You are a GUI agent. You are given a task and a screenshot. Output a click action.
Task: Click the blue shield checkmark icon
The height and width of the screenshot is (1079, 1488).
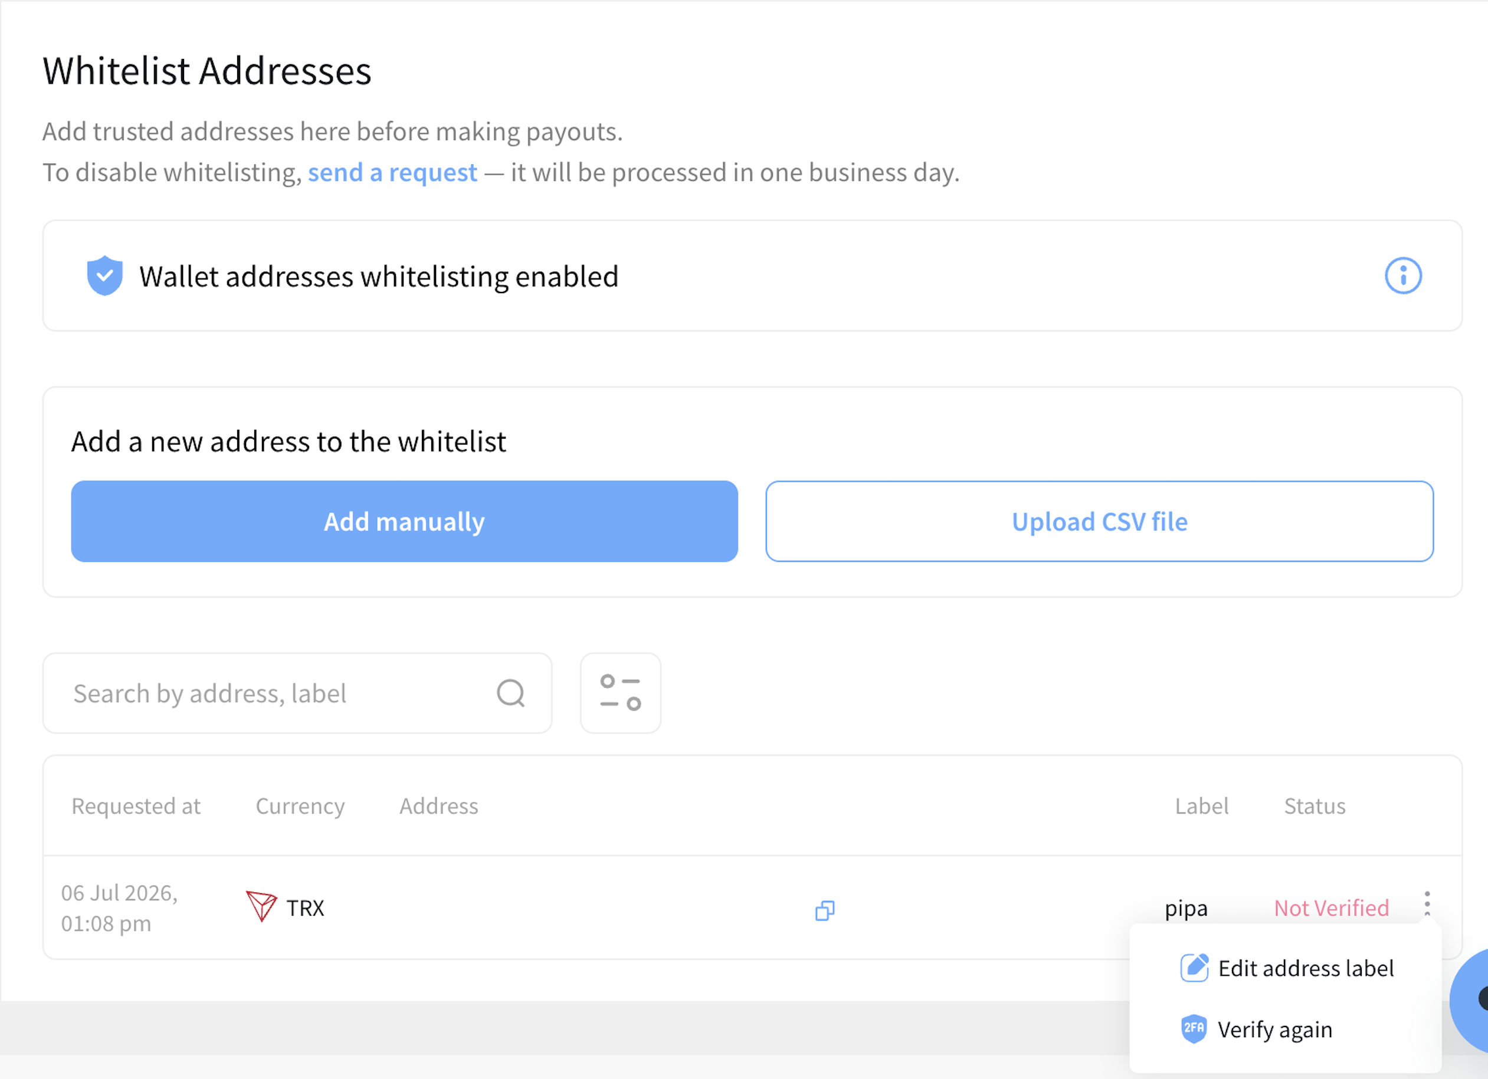(105, 275)
